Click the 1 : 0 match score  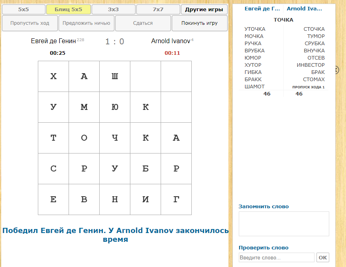tap(115, 42)
